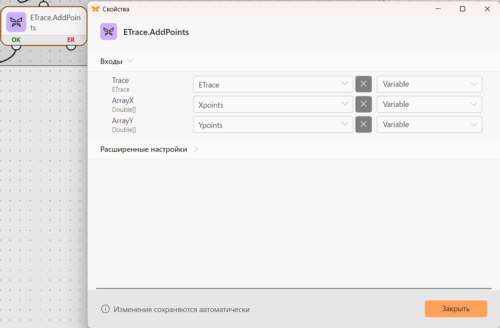
Task: Open the Xpoints variable dropdown
Action: point(273,104)
